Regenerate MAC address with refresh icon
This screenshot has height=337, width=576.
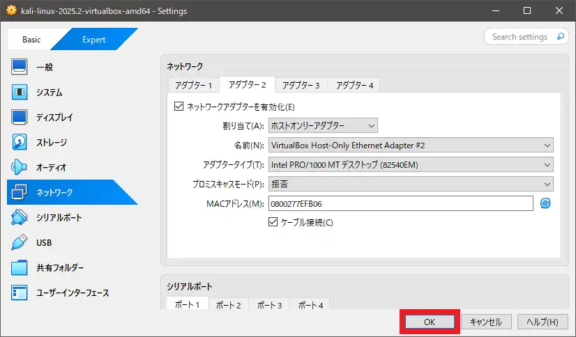[545, 203]
